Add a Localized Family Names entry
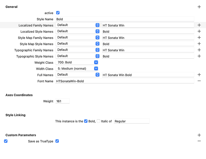 click(x=199, y=25)
